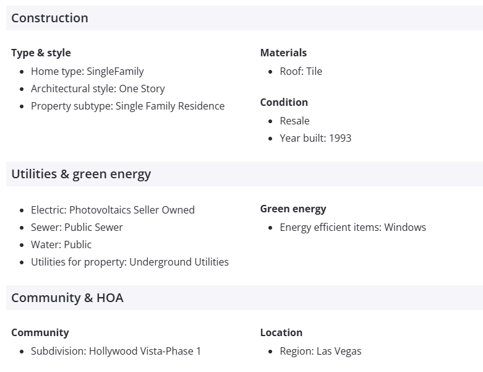Screen dimensions: 483x372
Task: Select the Condition subheading
Action: 284,102
